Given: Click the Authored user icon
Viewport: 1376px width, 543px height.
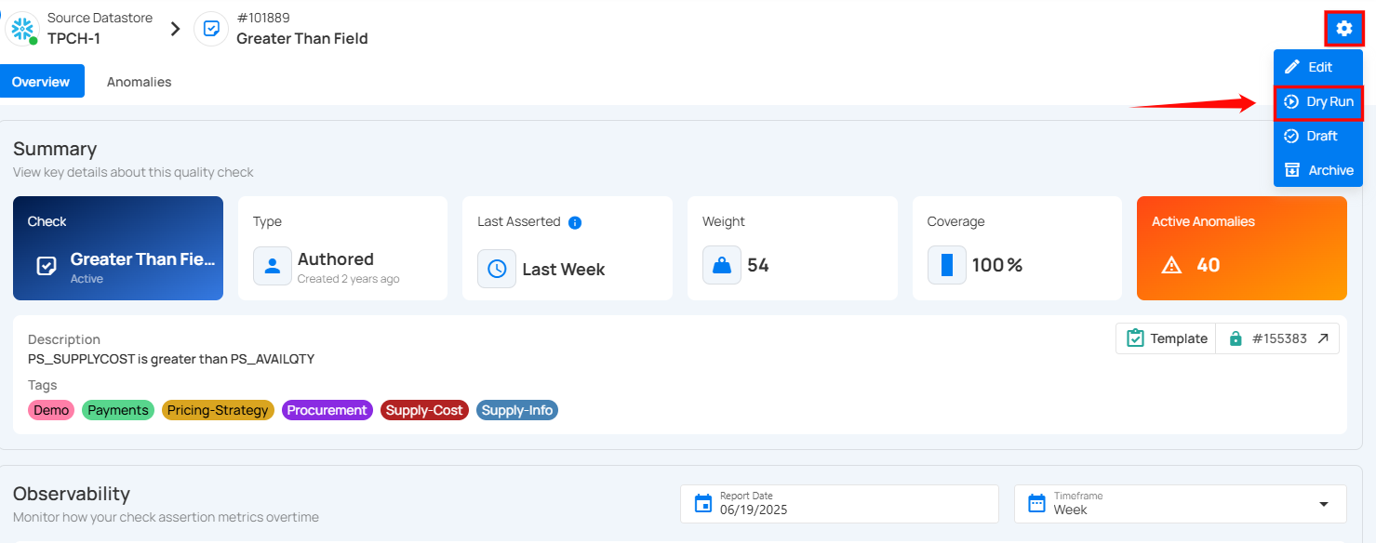Looking at the screenshot, I should (x=272, y=266).
